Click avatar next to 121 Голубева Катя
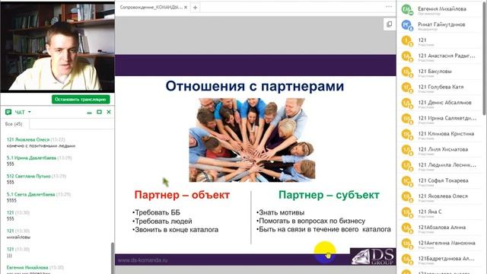 pos(406,88)
